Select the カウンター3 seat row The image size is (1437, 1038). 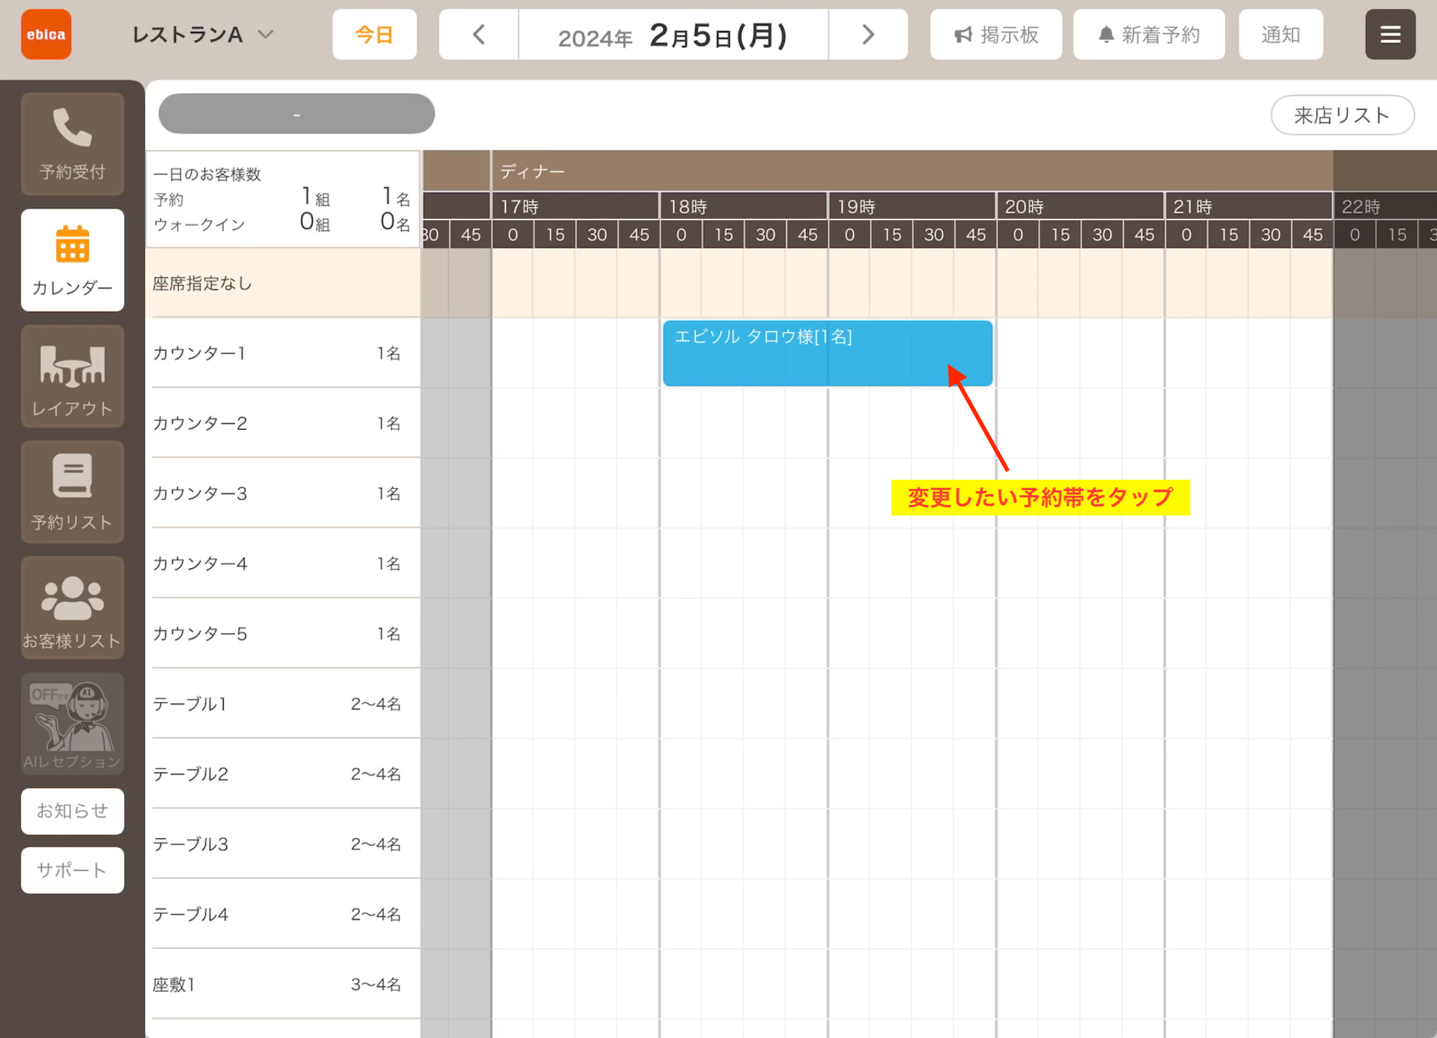click(x=283, y=493)
